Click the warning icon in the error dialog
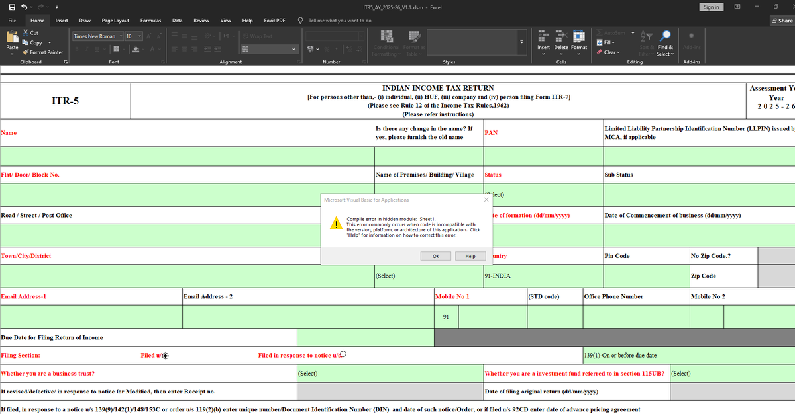 (x=337, y=224)
